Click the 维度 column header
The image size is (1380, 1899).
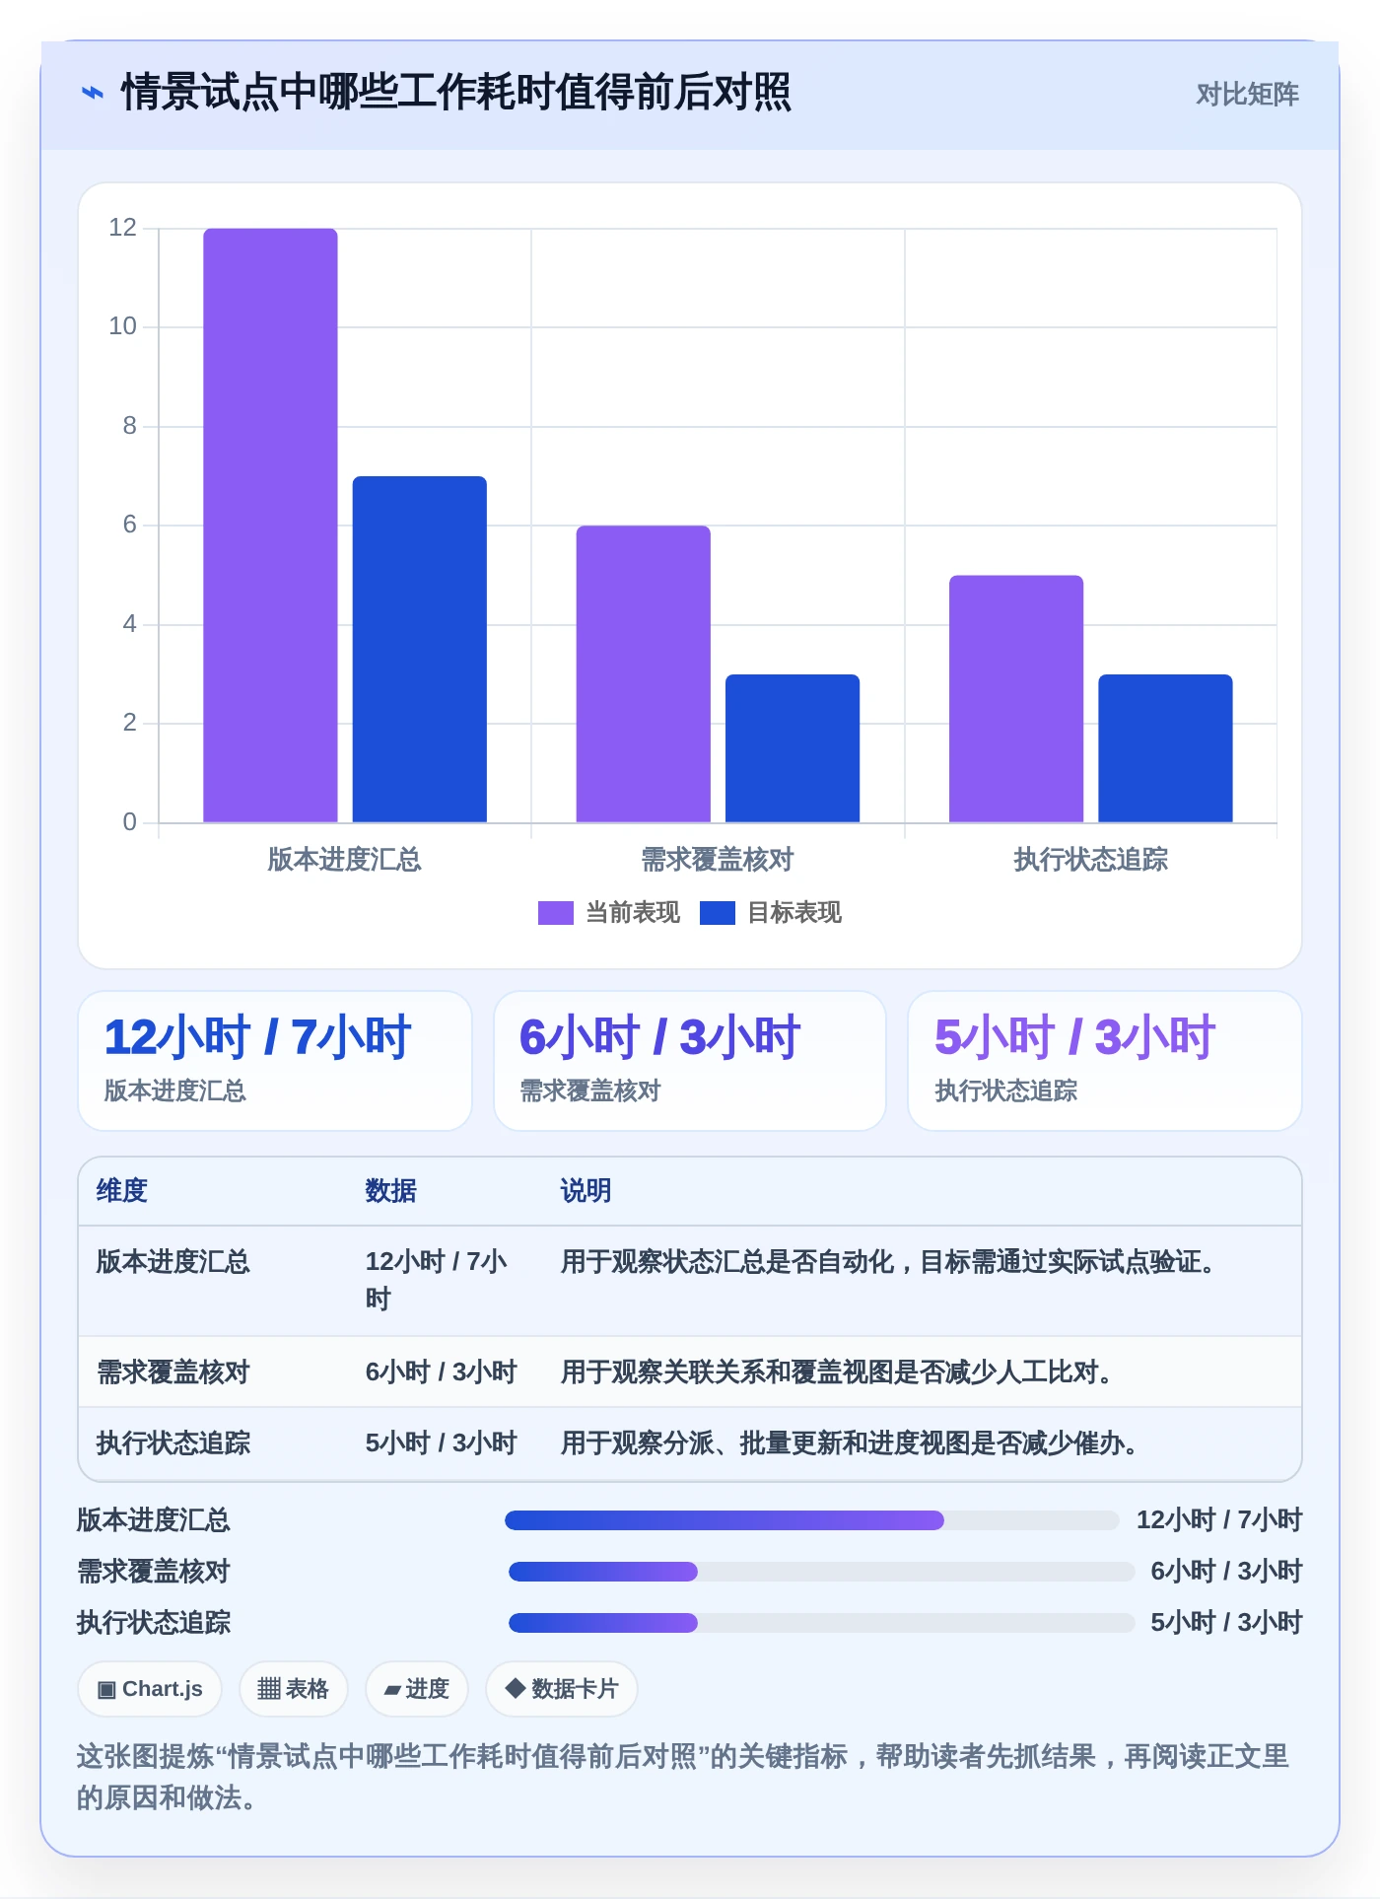click(x=122, y=1191)
